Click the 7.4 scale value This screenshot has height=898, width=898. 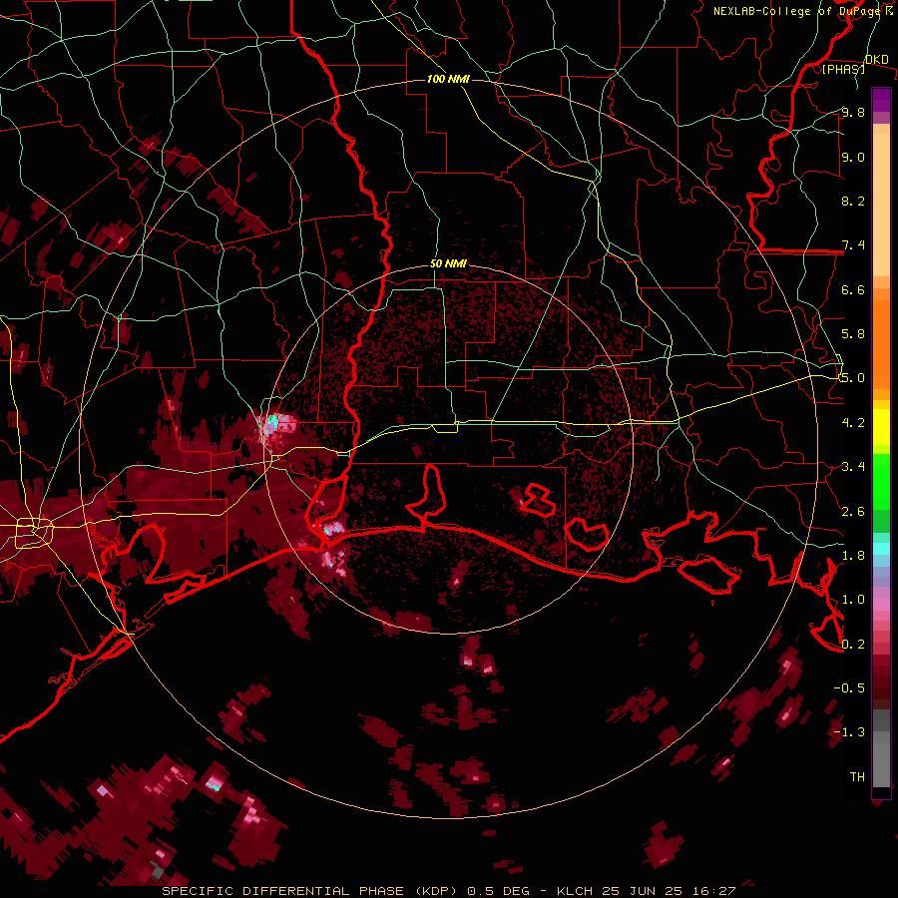point(853,245)
